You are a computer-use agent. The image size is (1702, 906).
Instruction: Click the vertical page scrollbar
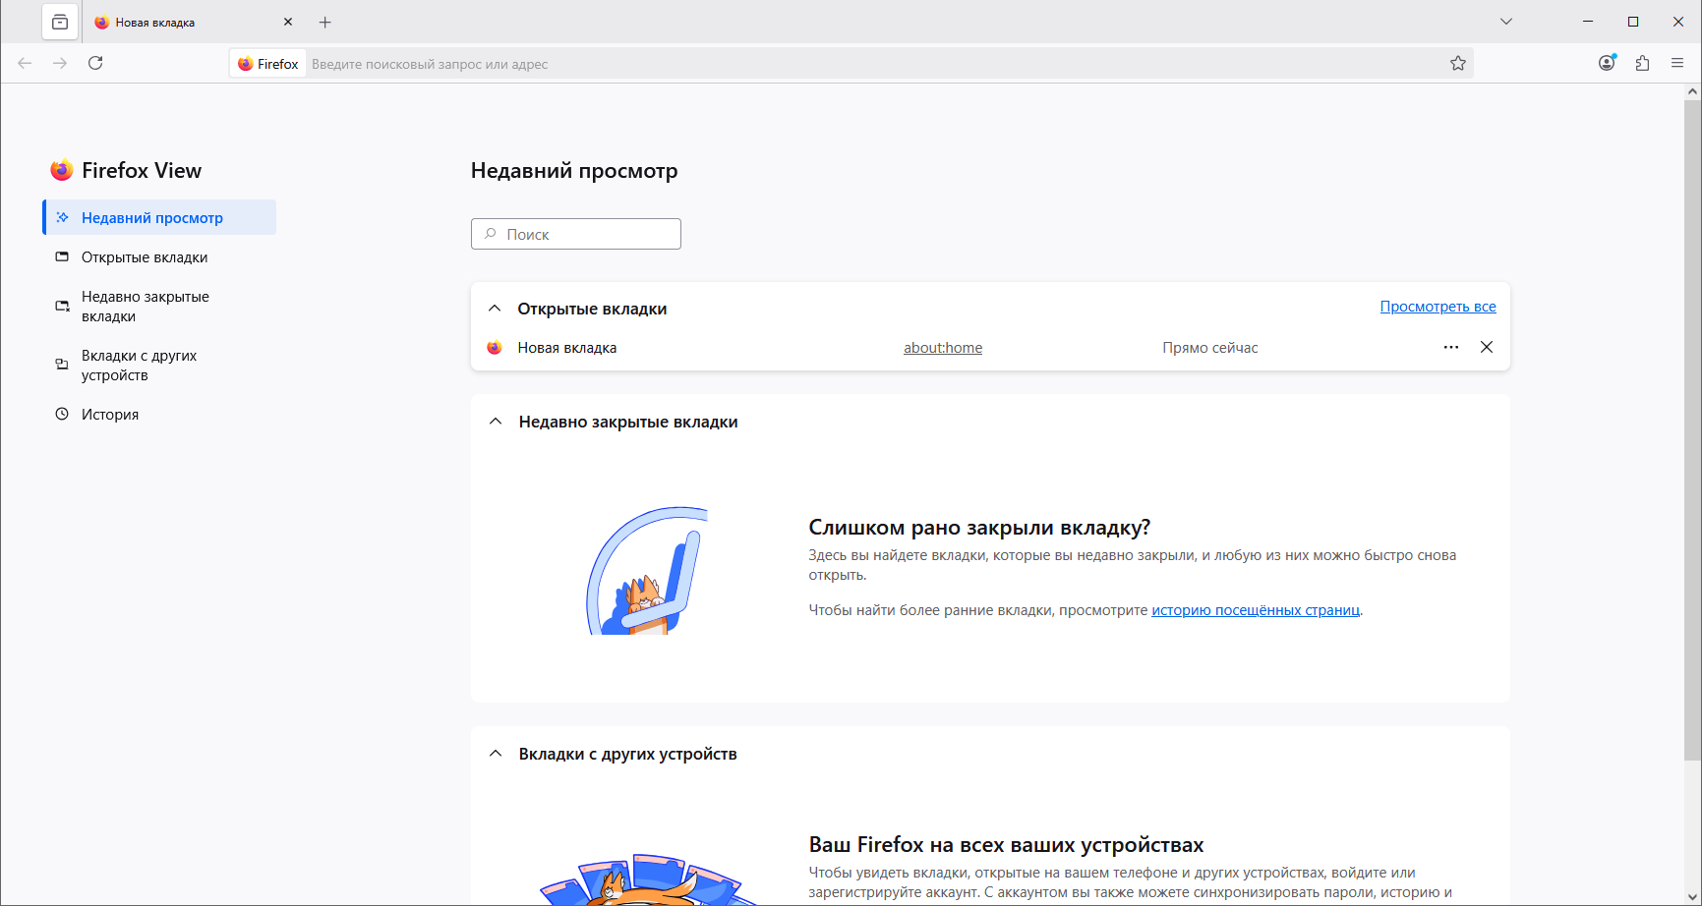point(1692,423)
